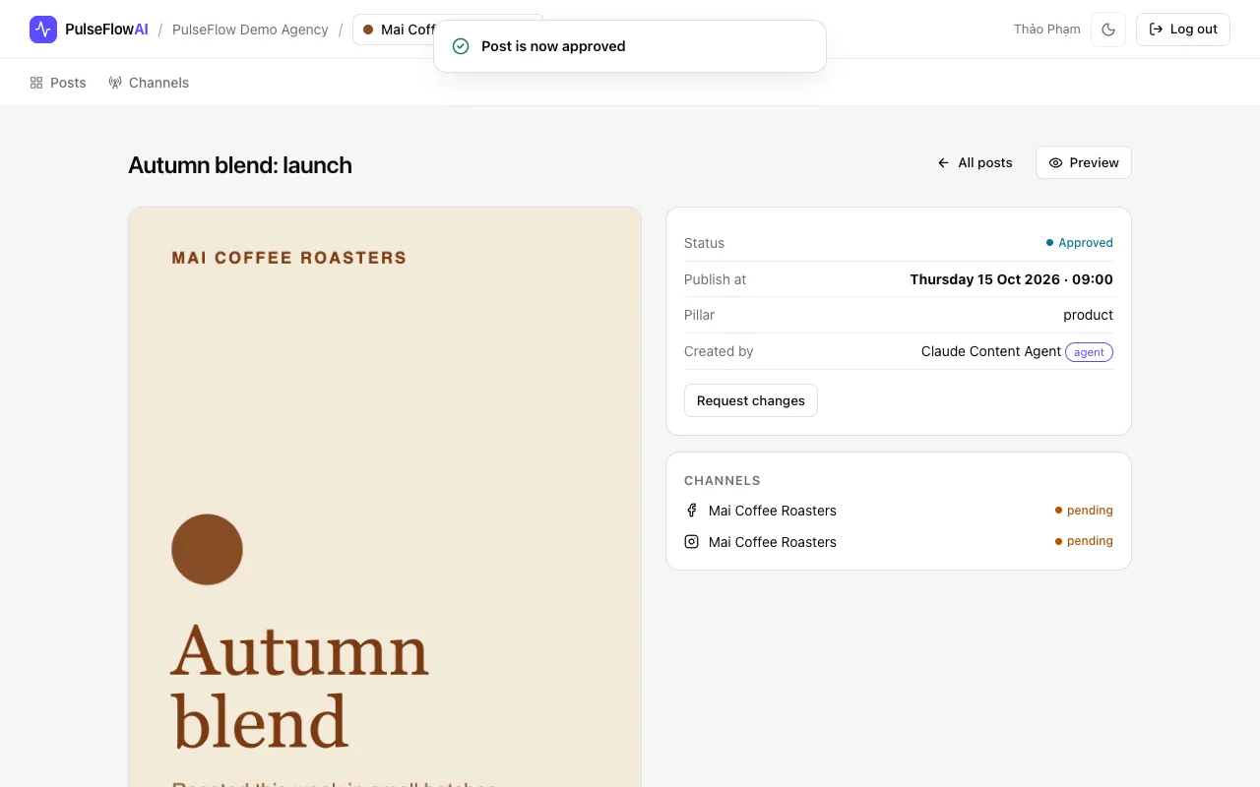Click the agent badge next to Claude Content Agent
Image resolution: width=1260 pixels, height=787 pixels.
pyautogui.click(x=1089, y=352)
